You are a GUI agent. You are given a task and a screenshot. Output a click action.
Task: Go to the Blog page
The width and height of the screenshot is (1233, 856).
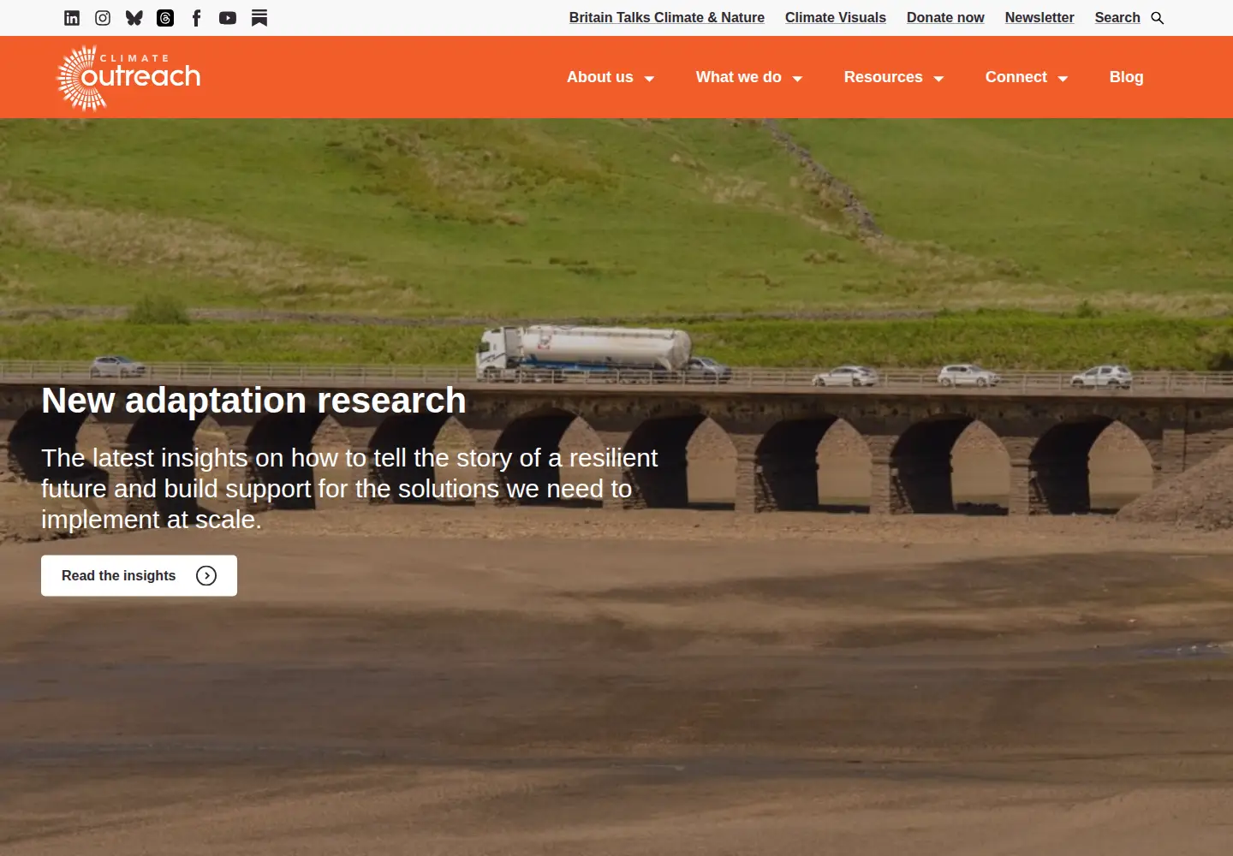point(1127,77)
